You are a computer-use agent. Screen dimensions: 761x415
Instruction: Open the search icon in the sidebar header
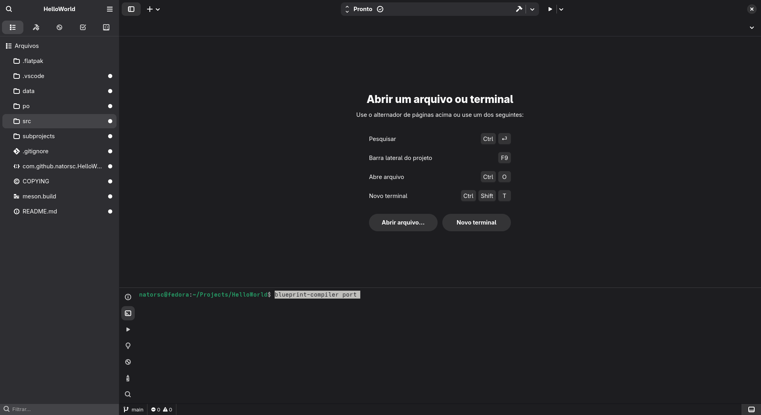click(x=9, y=9)
